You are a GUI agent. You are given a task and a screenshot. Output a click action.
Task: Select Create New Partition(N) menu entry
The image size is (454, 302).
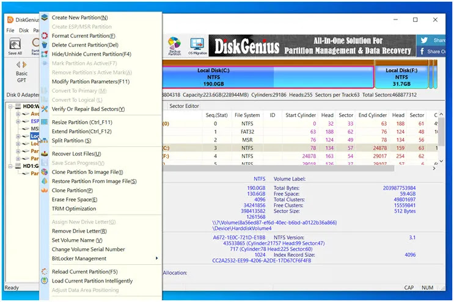point(79,17)
